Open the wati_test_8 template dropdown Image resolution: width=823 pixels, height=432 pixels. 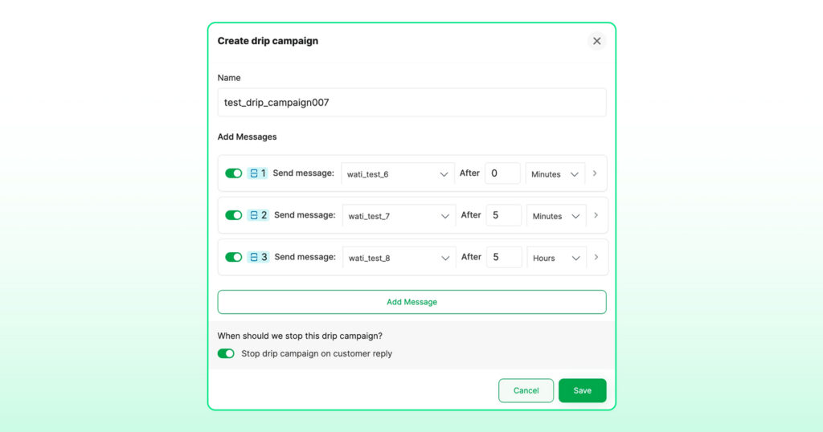(x=399, y=258)
